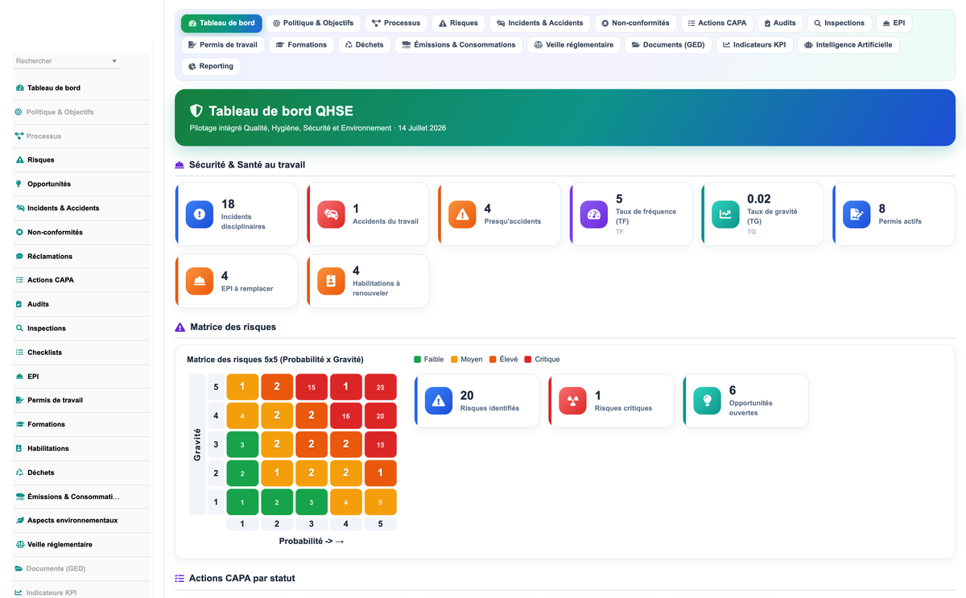This screenshot has height=598, width=966.
Task: Click the Habilitations à renouveler badge icon
Action: pyautogui.click(x=331, y=282)
